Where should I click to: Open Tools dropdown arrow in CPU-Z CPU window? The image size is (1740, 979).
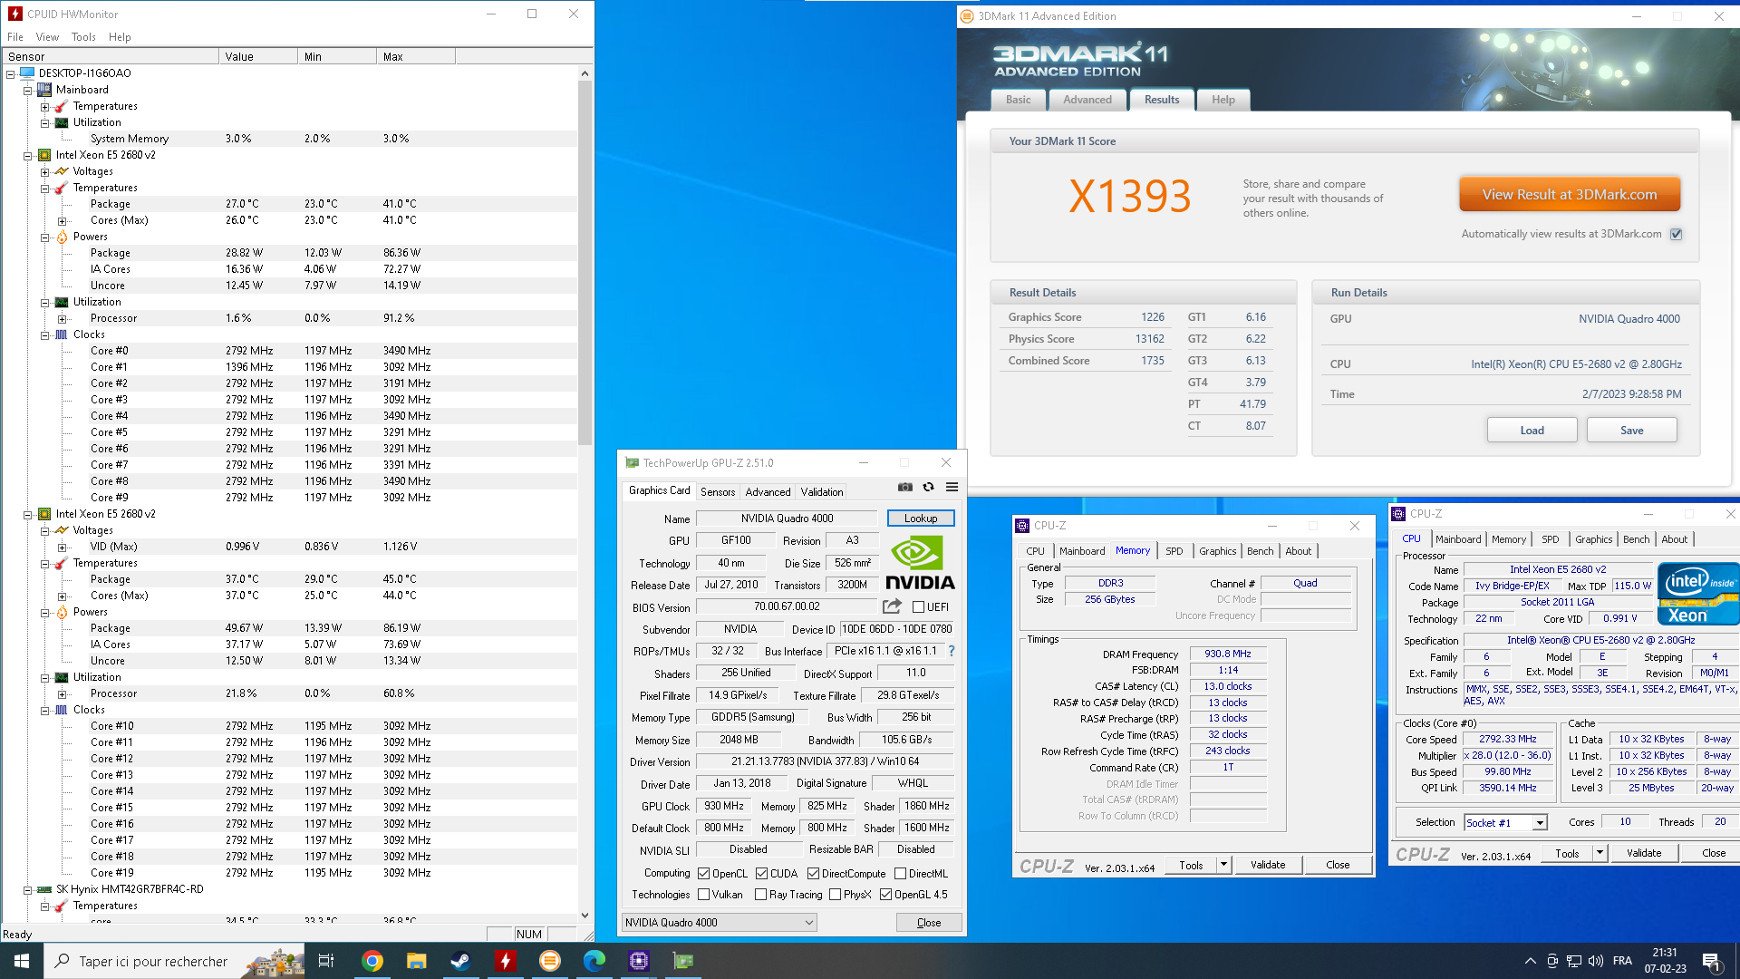coord(1600,853)
